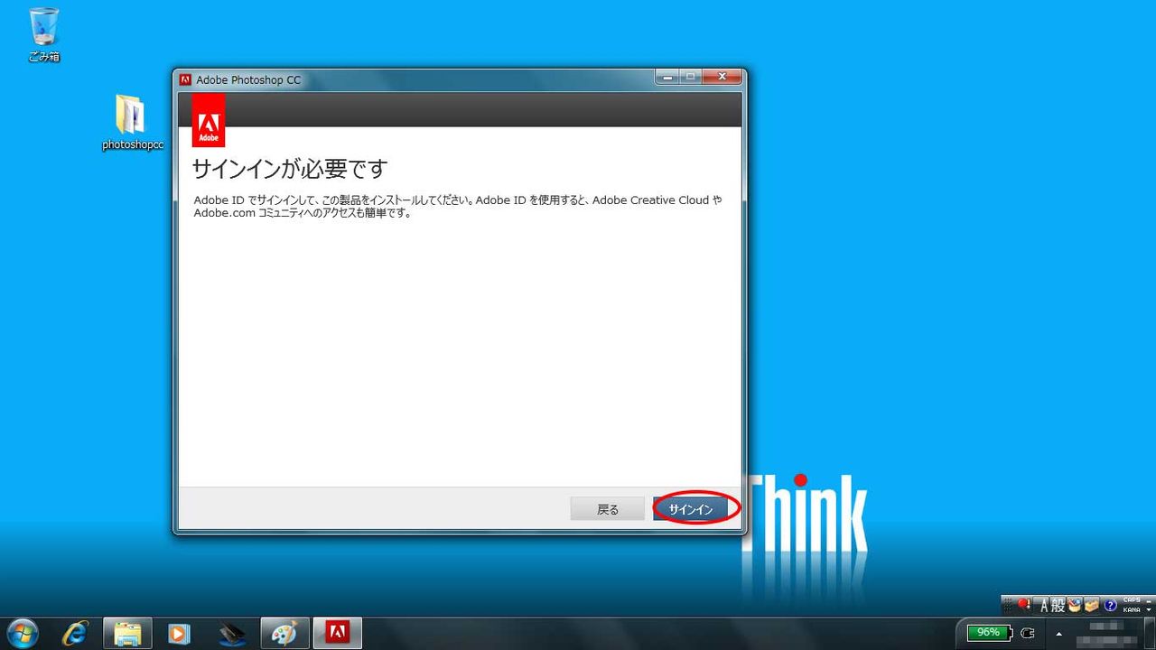The image size is (1156, 650).
Task: Click the 'Adobe ID でサインインして' description text
Action: (458, 207)
